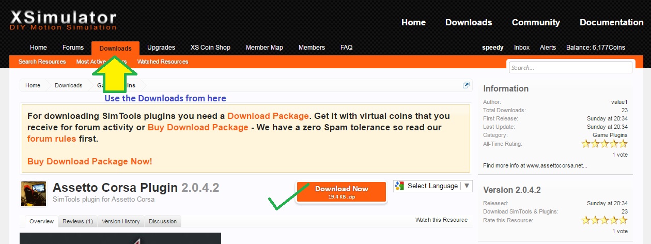The image size is (651, 244).
Task: Open Home in the top header
Action: click(x=413, y=22)
